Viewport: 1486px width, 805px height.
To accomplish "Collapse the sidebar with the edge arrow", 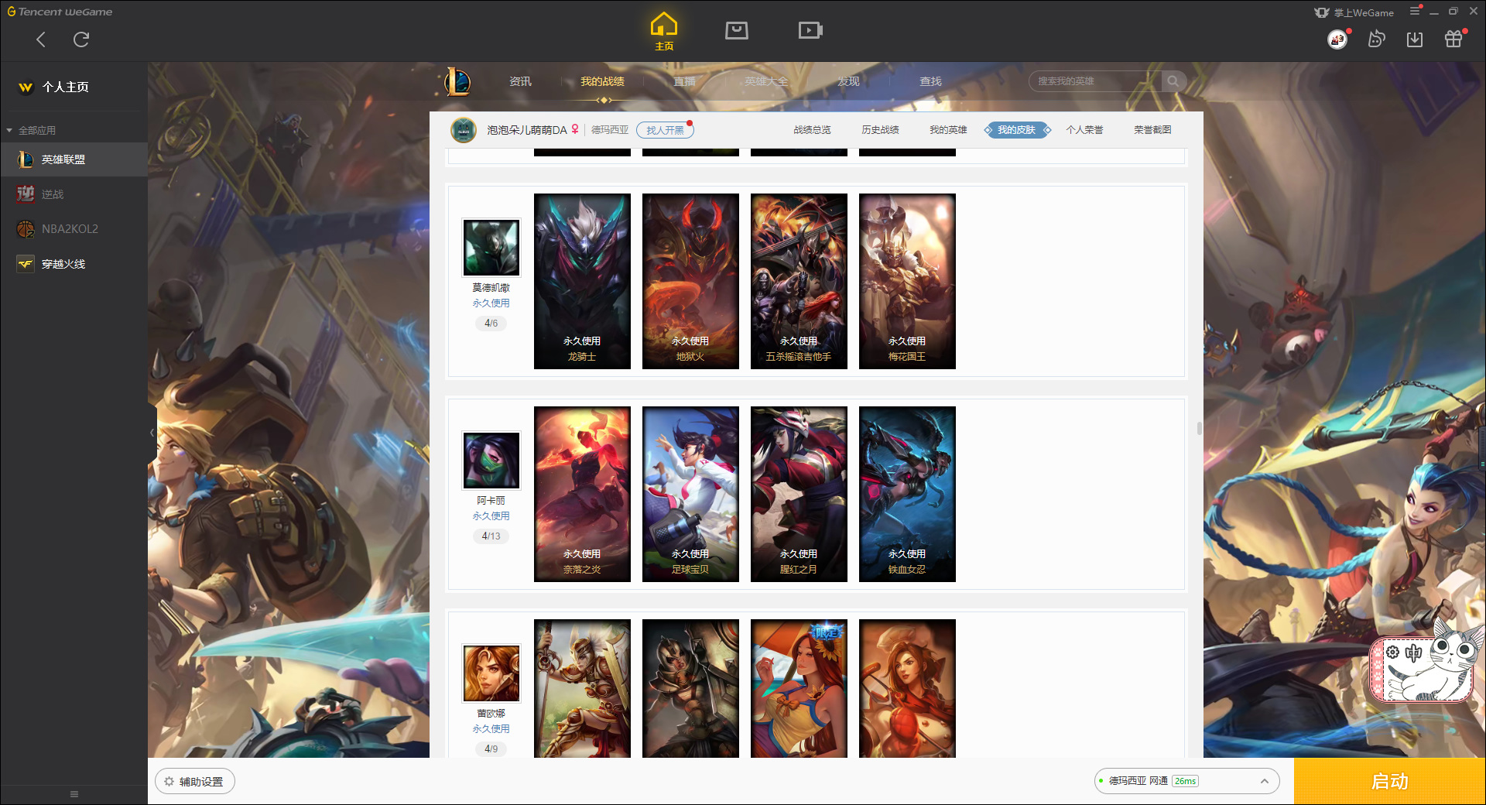I will point(152,433).
